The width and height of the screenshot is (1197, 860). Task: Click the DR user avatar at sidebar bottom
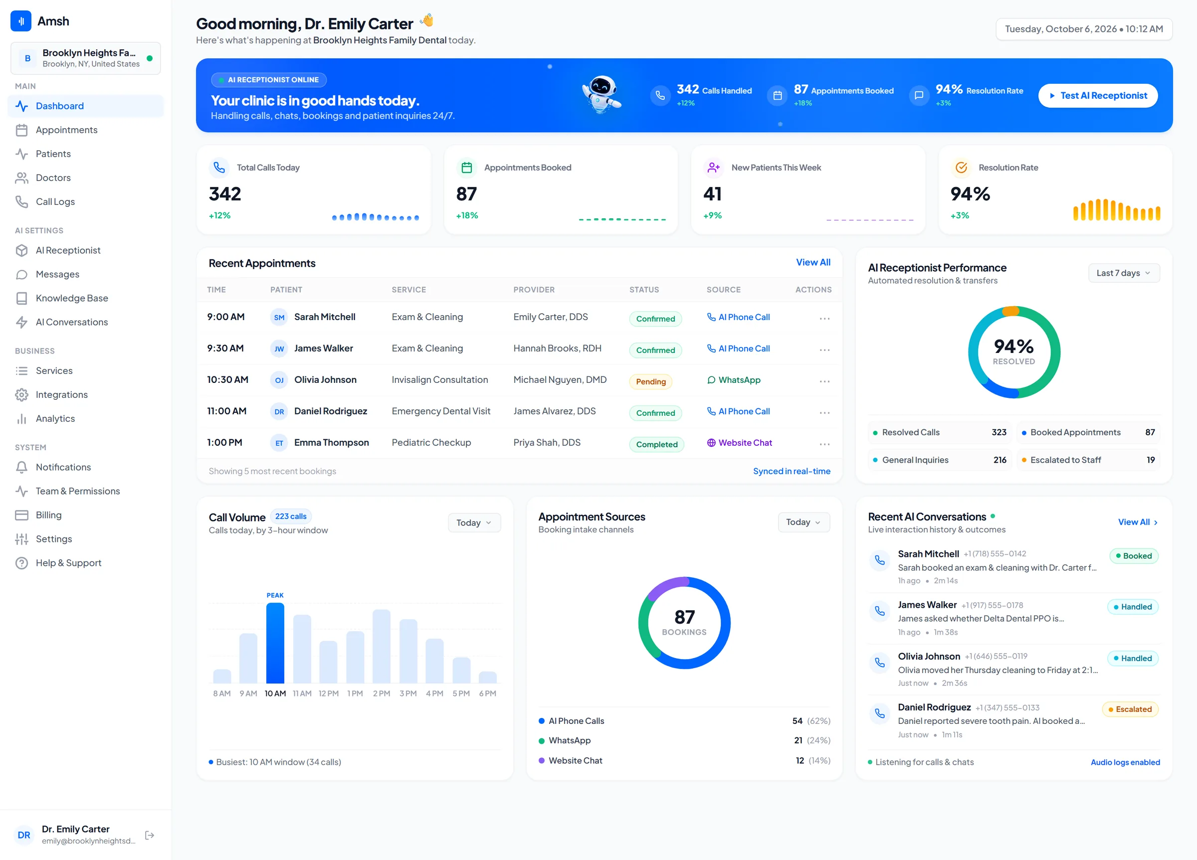click(x=24, y=835)
